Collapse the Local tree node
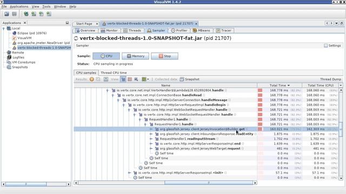 [4, 29]
